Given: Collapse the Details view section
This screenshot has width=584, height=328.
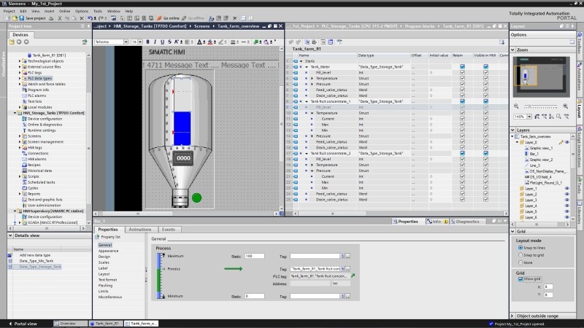Looking at the screenshot, I should point(10,235).
